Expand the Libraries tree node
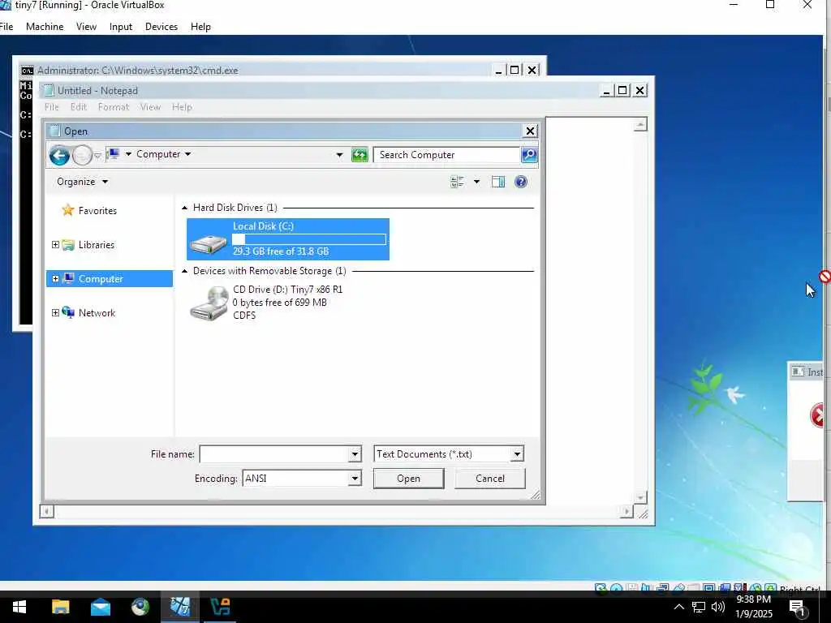This screenshot has width=831, height=623. click(x=55, y=244)
